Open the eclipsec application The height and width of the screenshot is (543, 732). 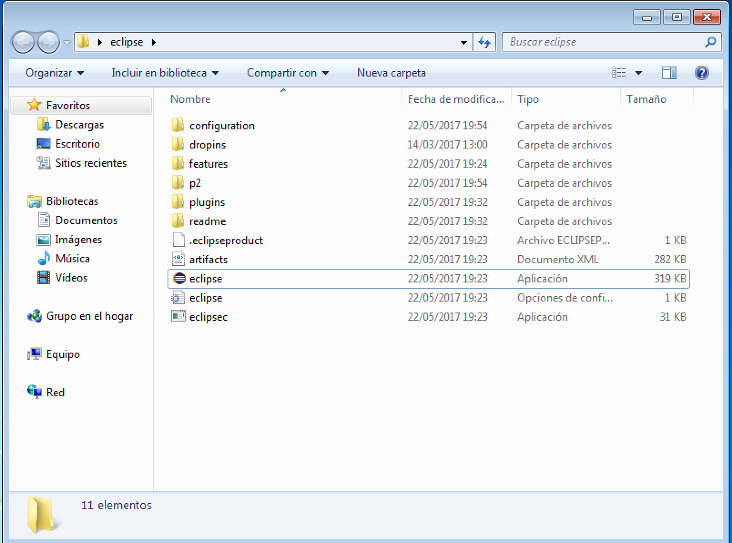click(x=208, y=317)
